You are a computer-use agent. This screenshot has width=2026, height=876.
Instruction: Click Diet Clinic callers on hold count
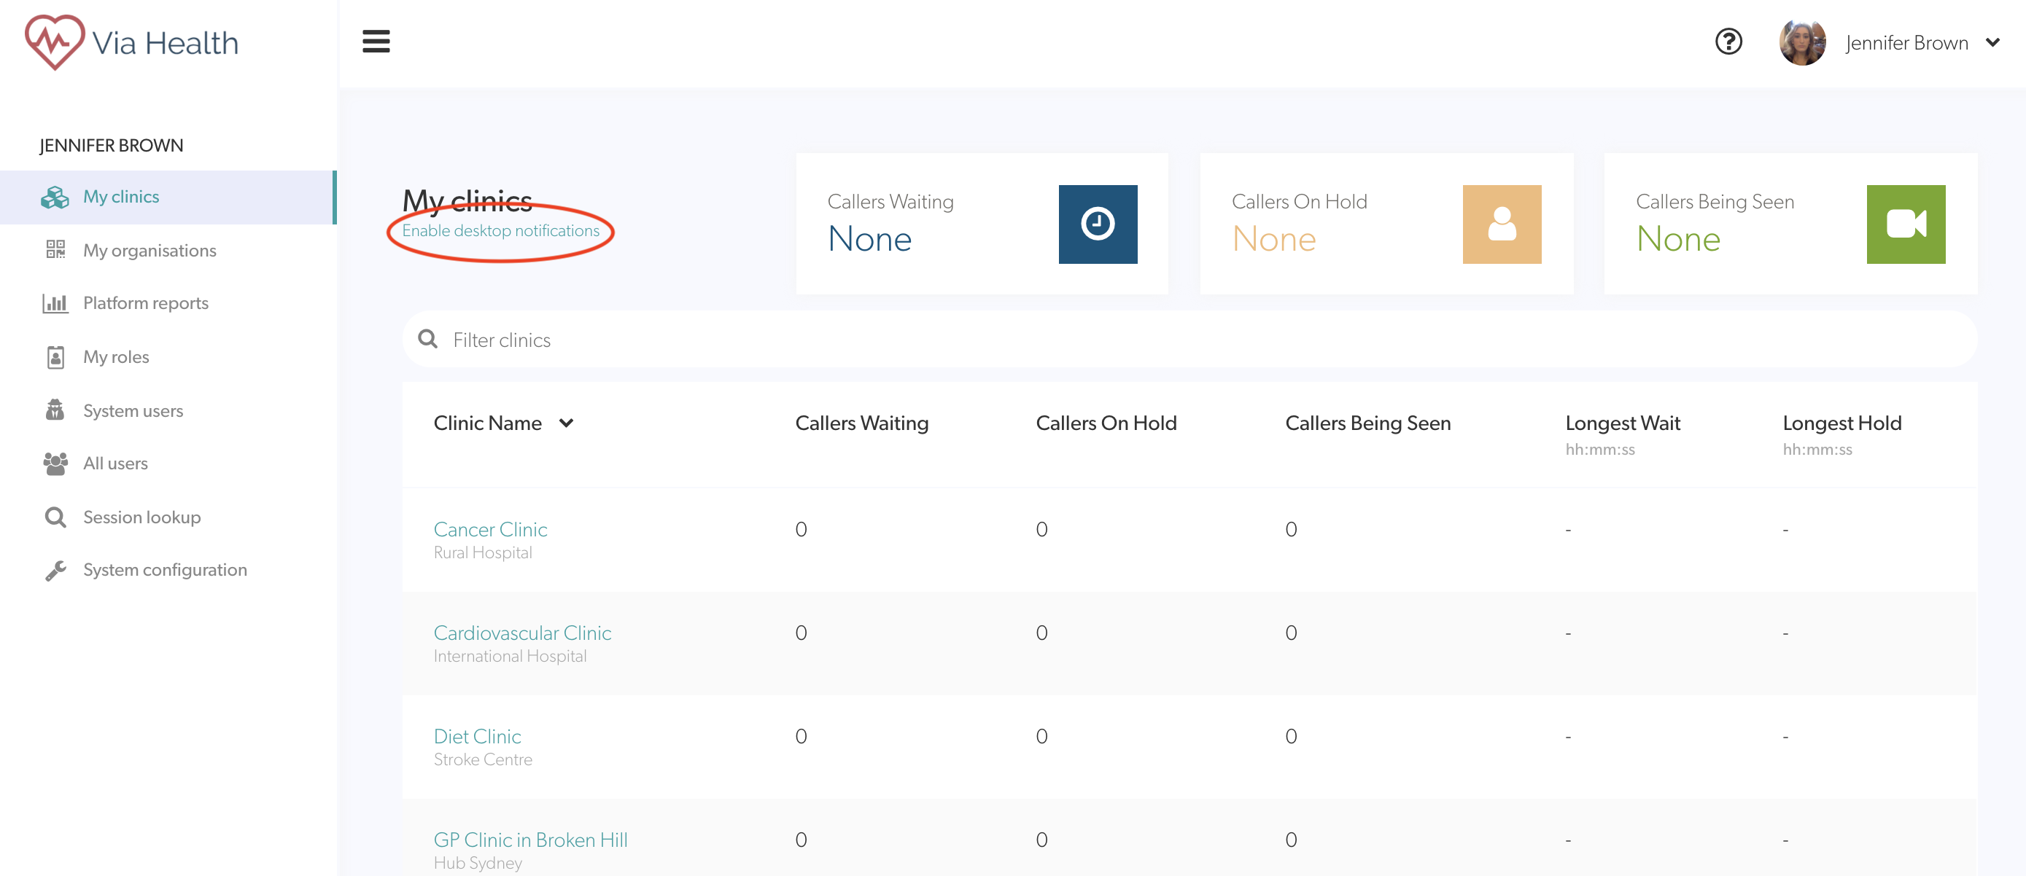pyautogui.click(x=1041, y=737)
